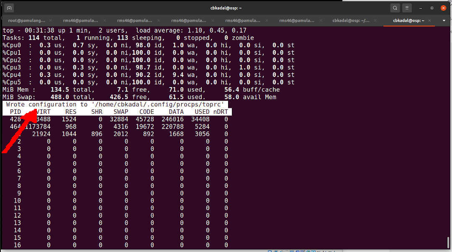Open a new terminal tab with the top-left icon

coord(9,8)
